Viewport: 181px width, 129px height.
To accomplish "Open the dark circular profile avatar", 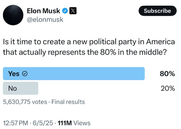I will (x=13, y=15).
